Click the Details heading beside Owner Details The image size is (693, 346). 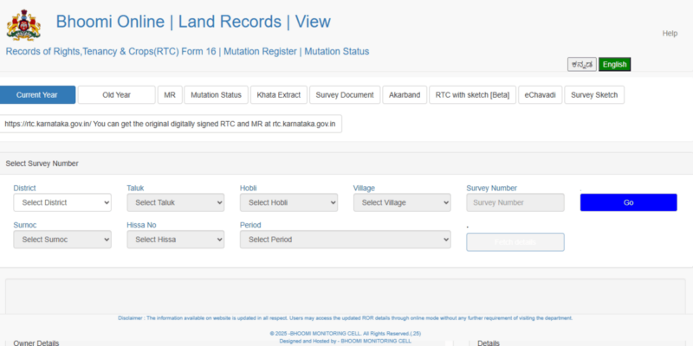tap(489, 343)
